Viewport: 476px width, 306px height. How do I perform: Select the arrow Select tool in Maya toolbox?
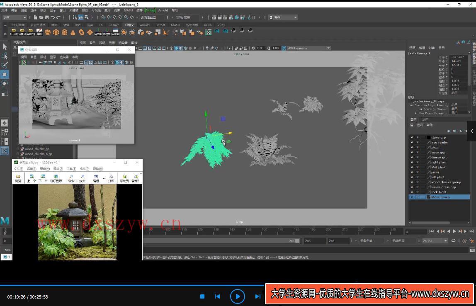[x=5, y=47]
